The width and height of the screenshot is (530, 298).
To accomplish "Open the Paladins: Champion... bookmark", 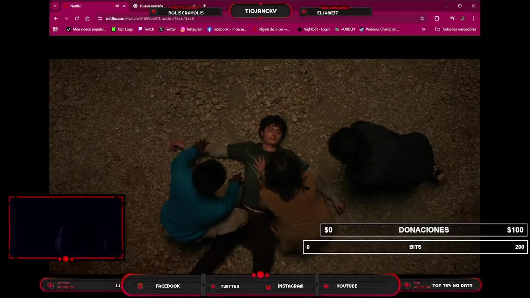I will click(379, 29).
